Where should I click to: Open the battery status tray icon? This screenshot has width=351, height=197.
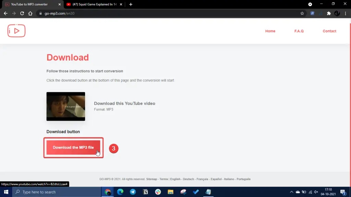[304, 192]
